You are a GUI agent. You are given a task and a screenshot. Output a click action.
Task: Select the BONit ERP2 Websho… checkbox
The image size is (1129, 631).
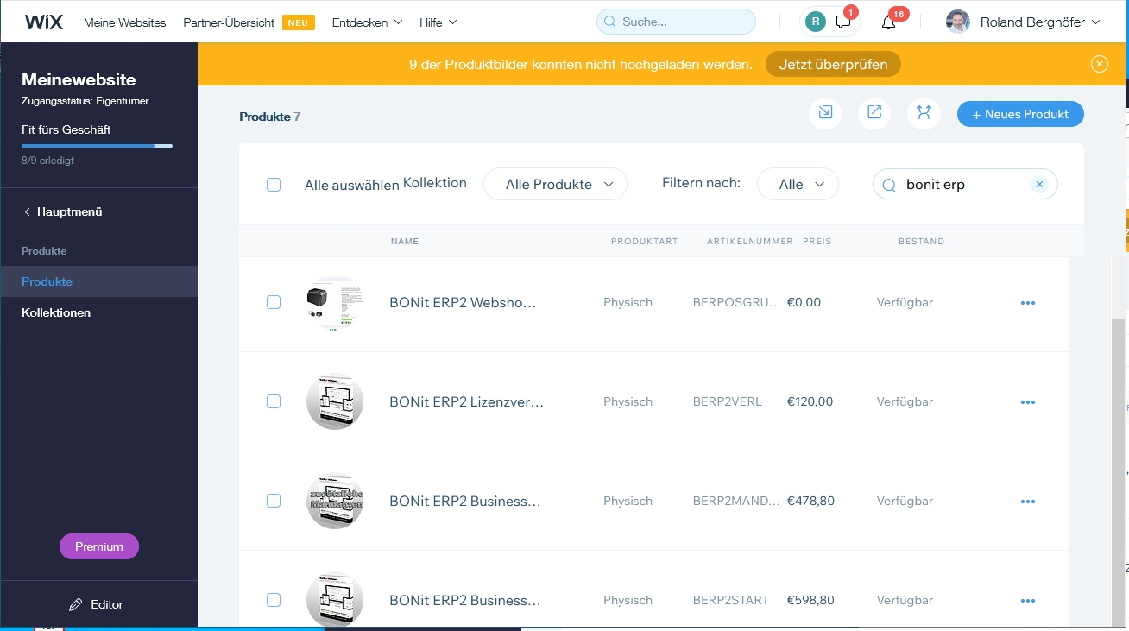click(x=274, y=302)
